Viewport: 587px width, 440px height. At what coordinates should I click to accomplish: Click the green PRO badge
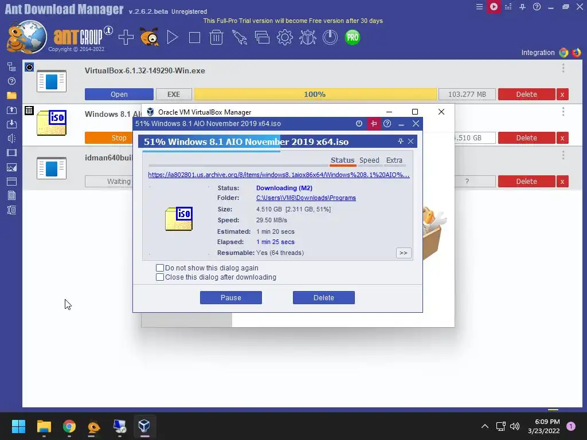point(353,37)
